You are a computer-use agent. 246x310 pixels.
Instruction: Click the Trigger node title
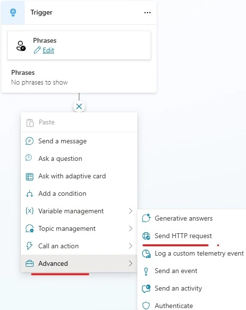[x=41, y=13]
